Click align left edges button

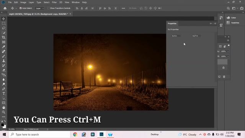click(x=77, y=8)
